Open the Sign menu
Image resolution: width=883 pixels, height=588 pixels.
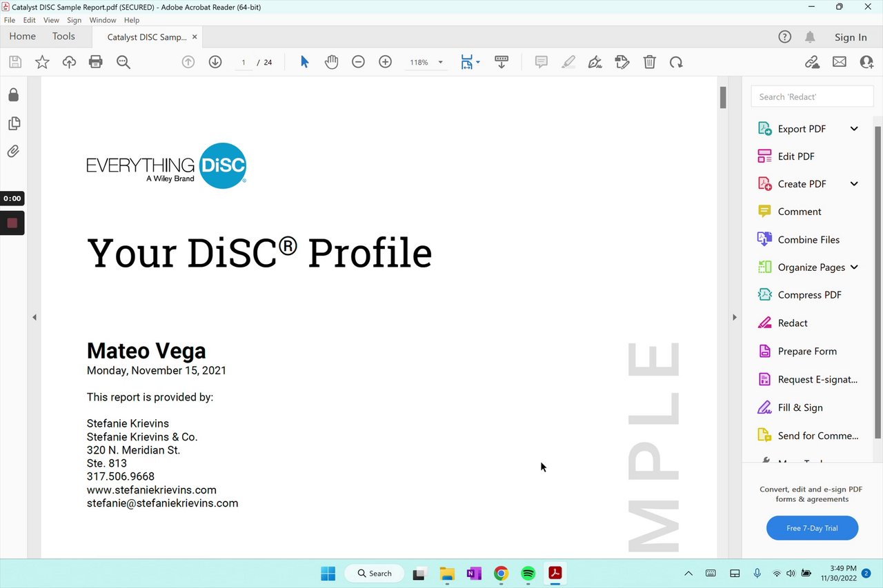tap(75, 20)
